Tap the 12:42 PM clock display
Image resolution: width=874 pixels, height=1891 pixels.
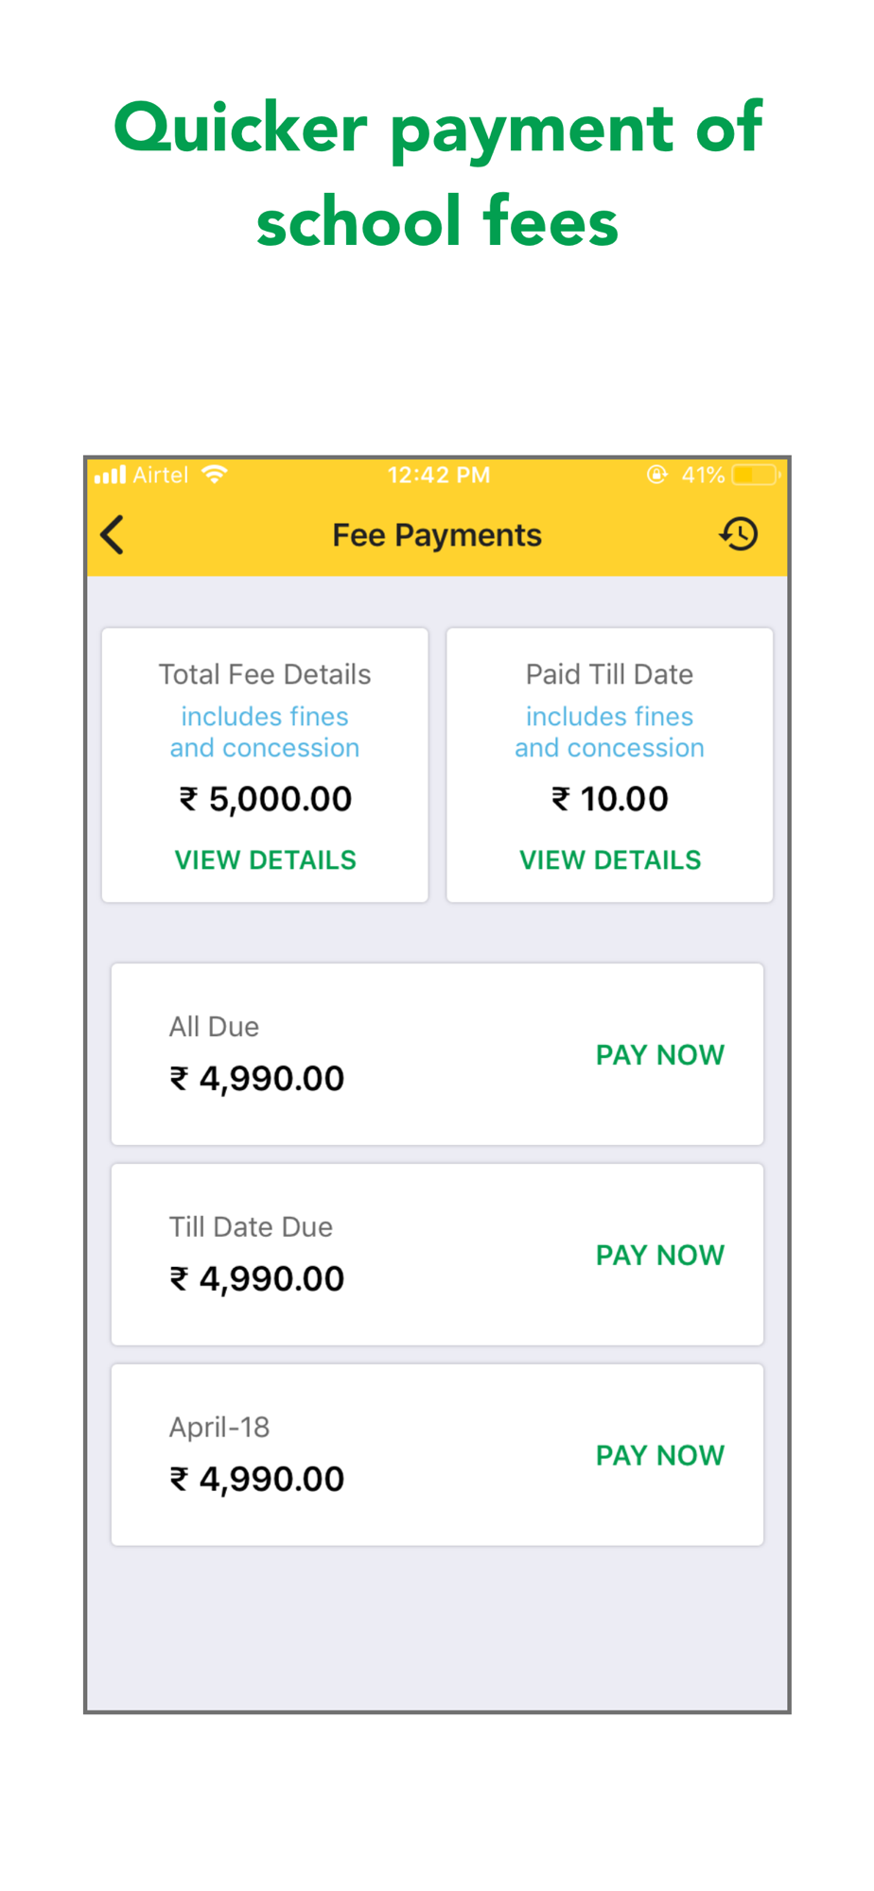coord(439,475)
